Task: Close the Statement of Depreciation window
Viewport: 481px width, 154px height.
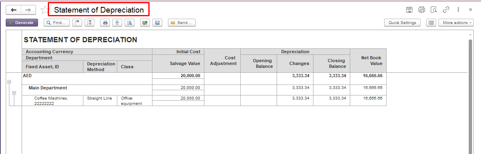Action: coord(470,10)
